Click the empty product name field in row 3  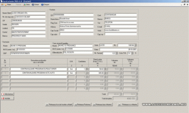[x=38, y=77]
